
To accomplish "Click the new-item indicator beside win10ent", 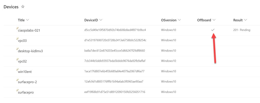I will (x=17, y=70).
